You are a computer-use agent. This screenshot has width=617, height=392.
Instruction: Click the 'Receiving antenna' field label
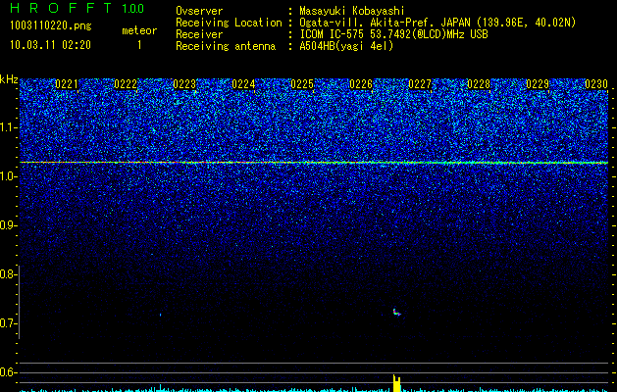pyautogui.click(x=226, y=46)
